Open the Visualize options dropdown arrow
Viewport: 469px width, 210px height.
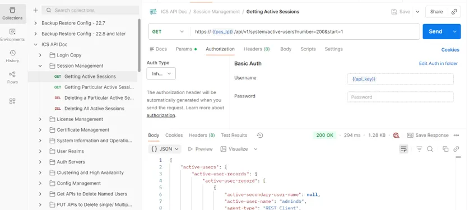[x=256, y=149]
